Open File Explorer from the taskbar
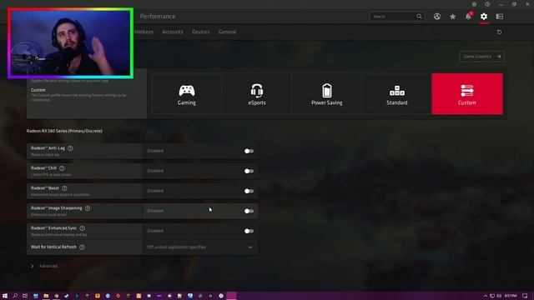The height and width of the screenshot is (300, 534). click(x=46, y=296)
